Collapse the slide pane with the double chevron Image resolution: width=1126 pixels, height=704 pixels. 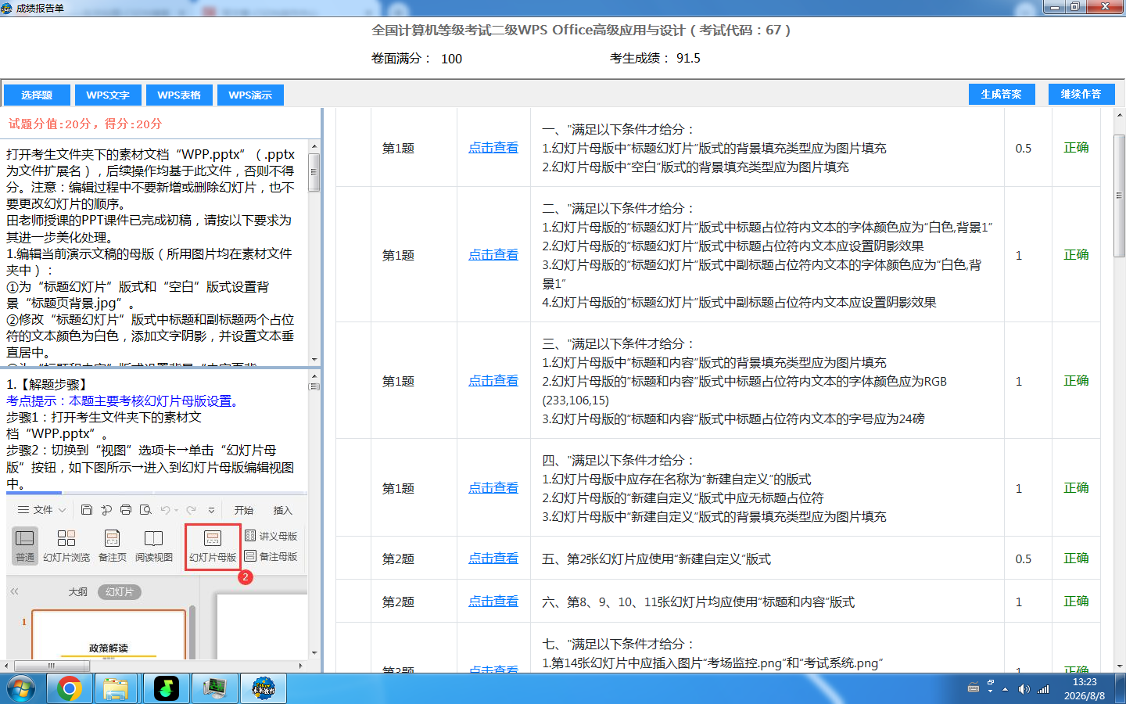14,591
